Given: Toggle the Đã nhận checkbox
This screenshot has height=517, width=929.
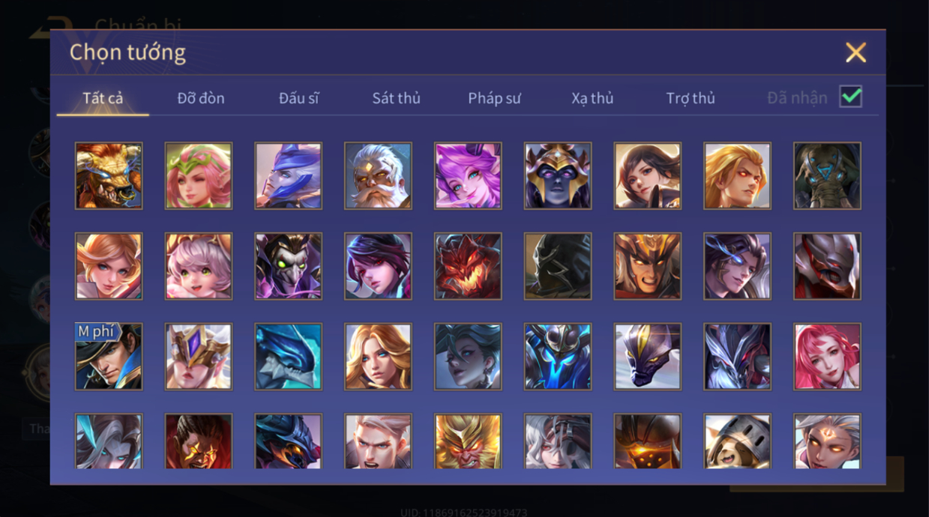Looking at the screenshot, I should [x=850, y=97].
